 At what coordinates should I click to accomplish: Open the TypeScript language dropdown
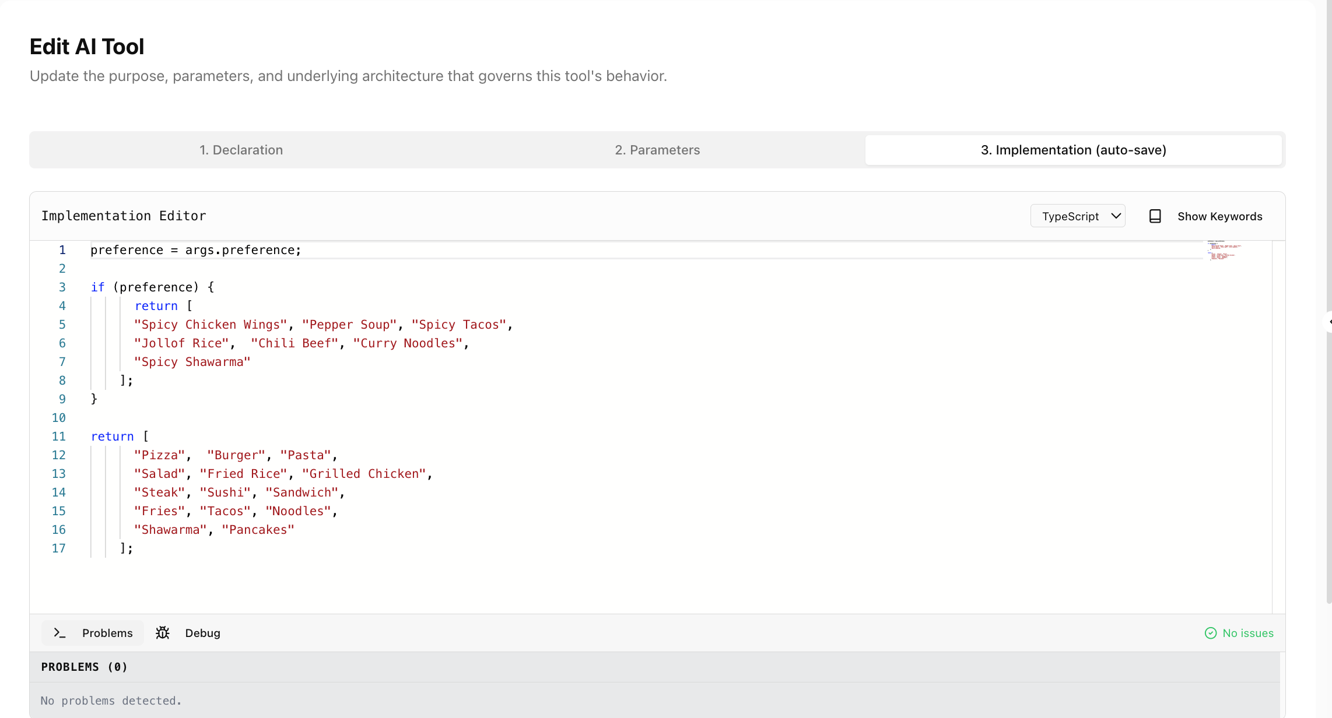coord(1078,216)
